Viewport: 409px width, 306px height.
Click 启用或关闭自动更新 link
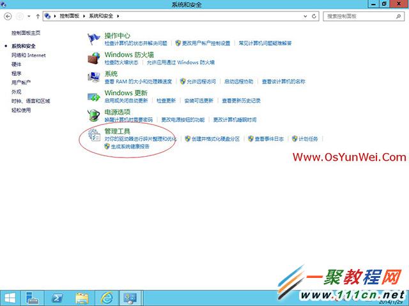[126, 101]
